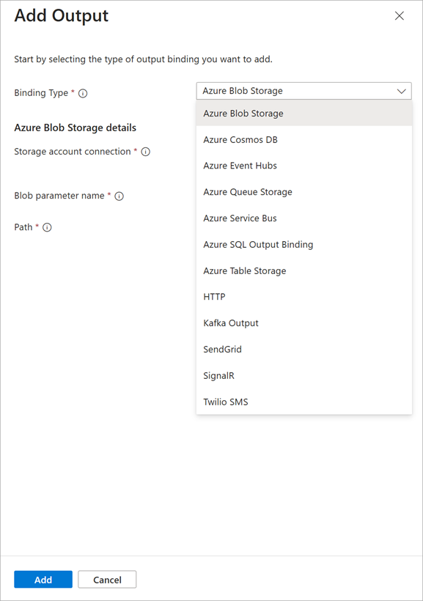Viewport: 423px width, 601px height.
Task: Collapse the Binding Type dropdown
Action: coord(402,91)
